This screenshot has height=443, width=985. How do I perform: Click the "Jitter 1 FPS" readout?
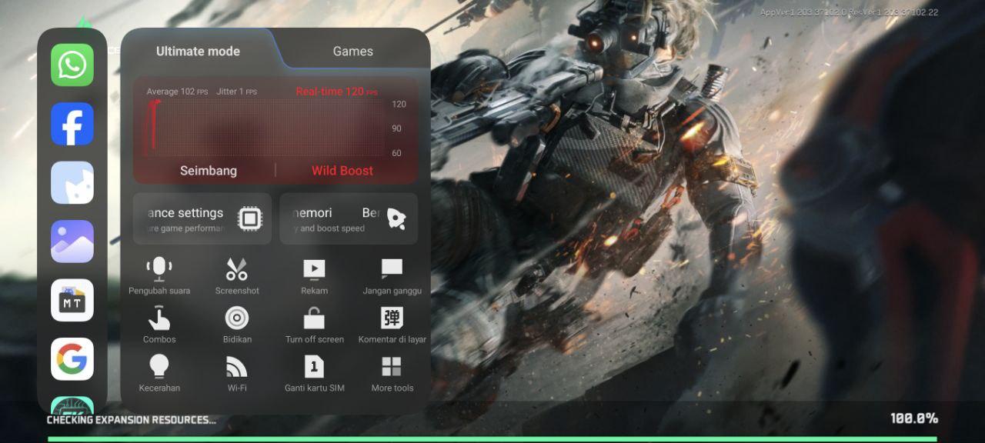[x=237, y=92]
